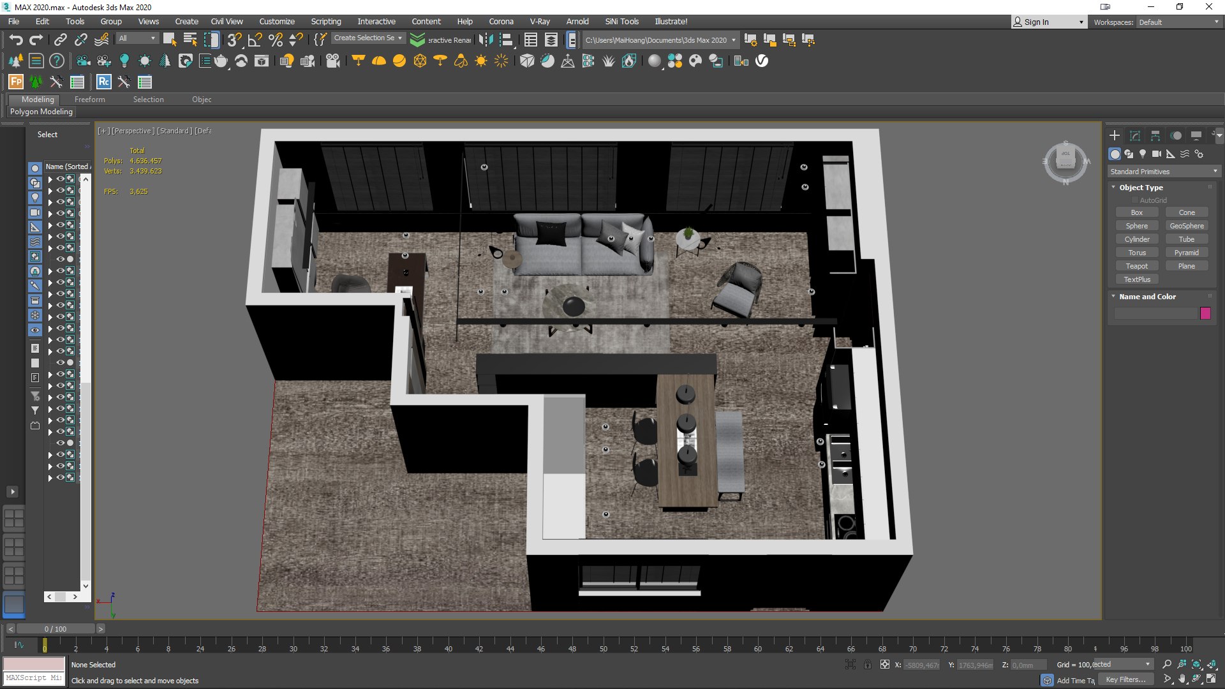Image resolution: width=1225 pixels, height=689 pixels.
Task: Click the 0 / 100 time slider
Action: (56, 629)
